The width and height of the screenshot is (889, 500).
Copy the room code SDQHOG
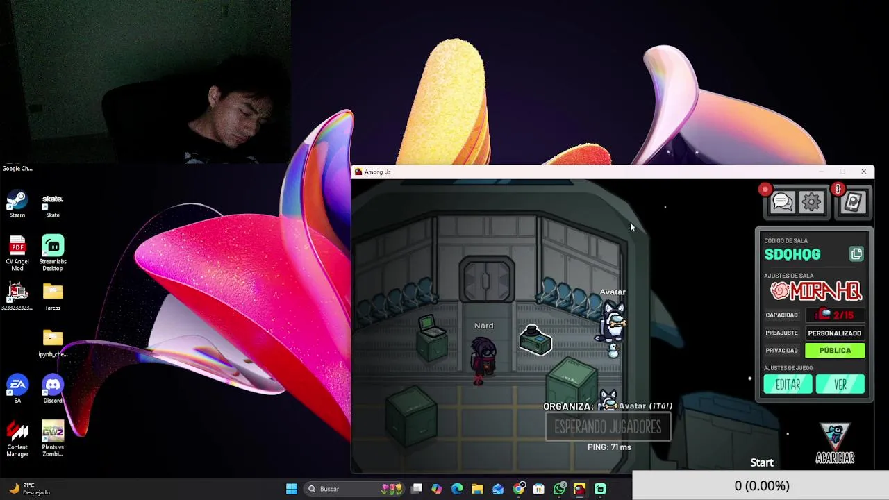(x=856, y=254)
